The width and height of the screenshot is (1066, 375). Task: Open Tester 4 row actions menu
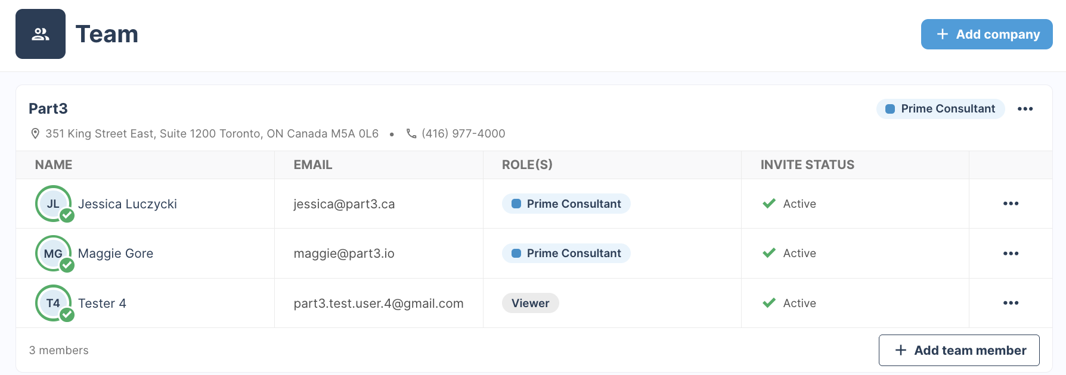pos(1011,303)
